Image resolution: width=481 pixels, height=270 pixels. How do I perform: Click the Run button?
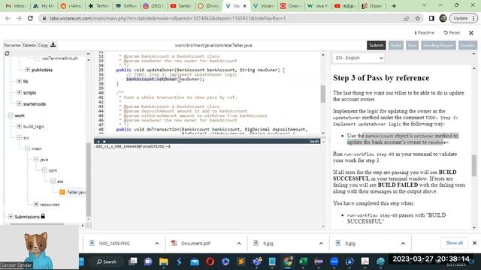point(412,45)
